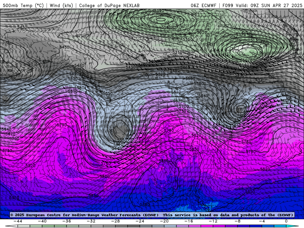Click the 5250 height contour label
Viewport: 304px width, 228px height.
click(x=188, y=40)
